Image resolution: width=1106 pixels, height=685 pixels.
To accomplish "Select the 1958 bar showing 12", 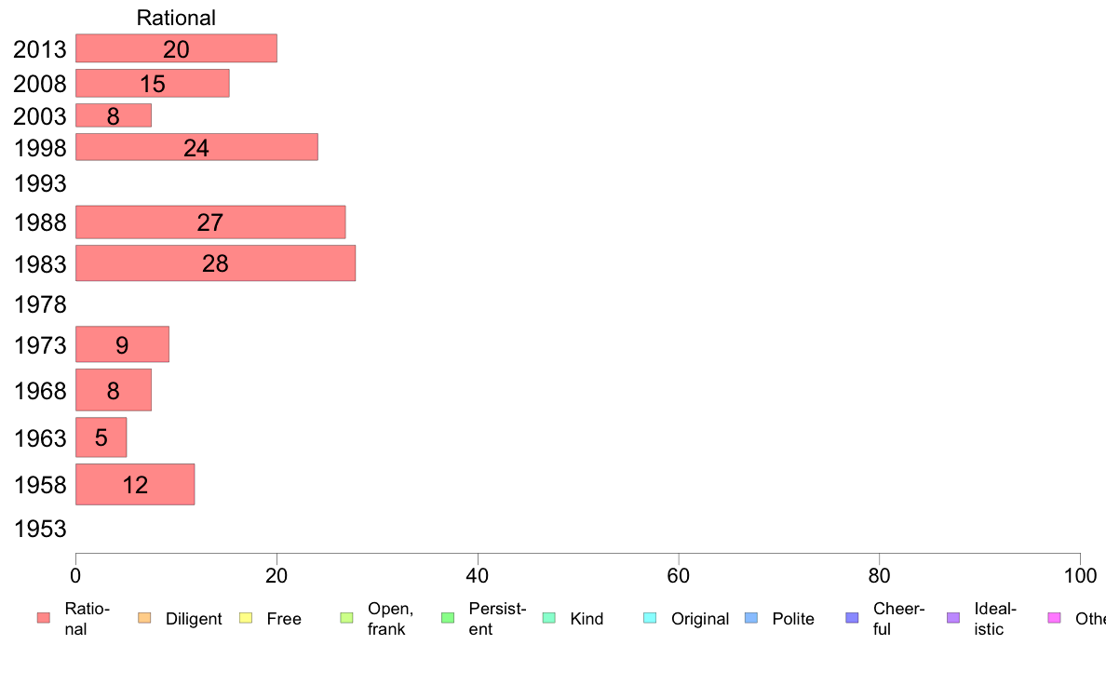I will [135, 485].
